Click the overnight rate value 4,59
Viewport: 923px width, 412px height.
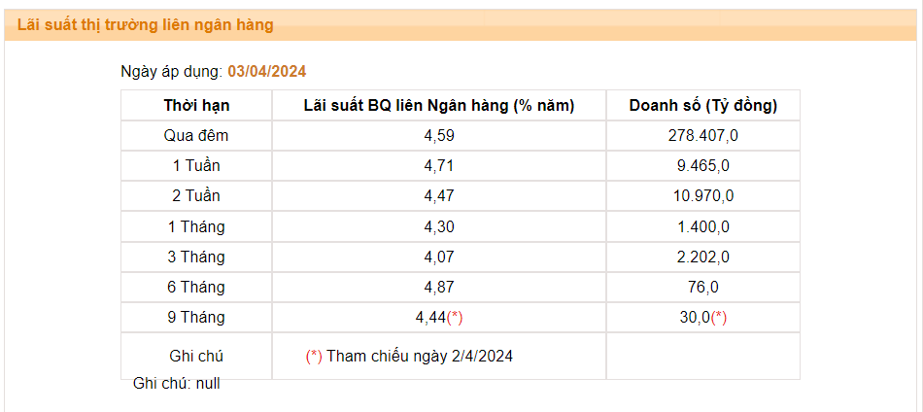click(439, 136)
